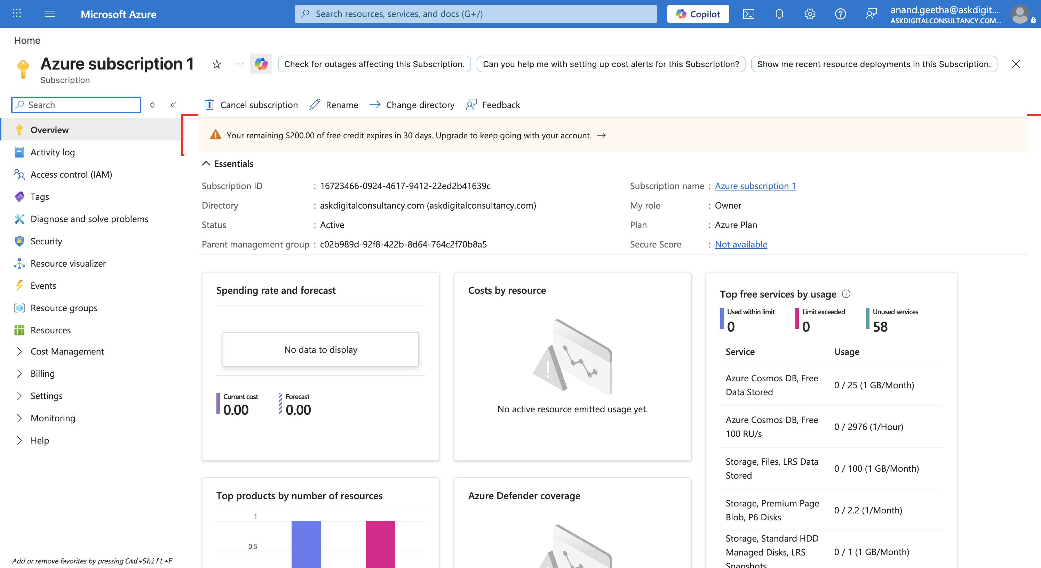Click Change directory in the command bar

click(412, 105)
